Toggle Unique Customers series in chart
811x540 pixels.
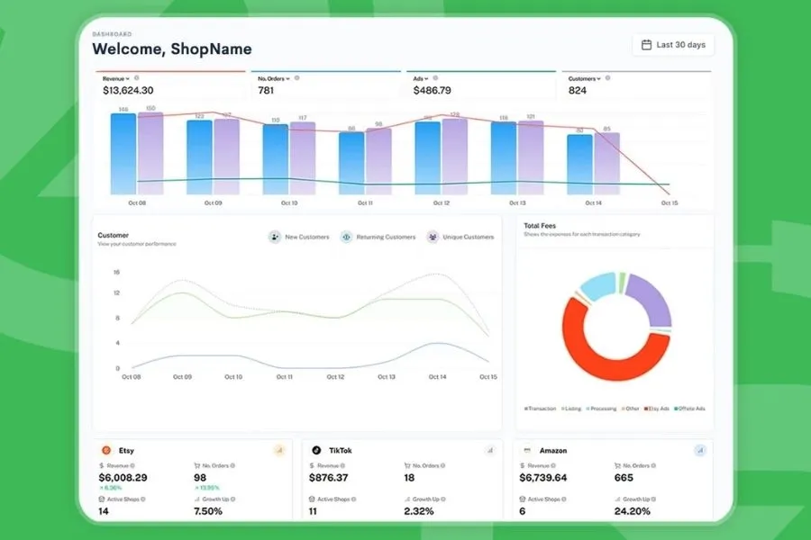click(460, 237)
